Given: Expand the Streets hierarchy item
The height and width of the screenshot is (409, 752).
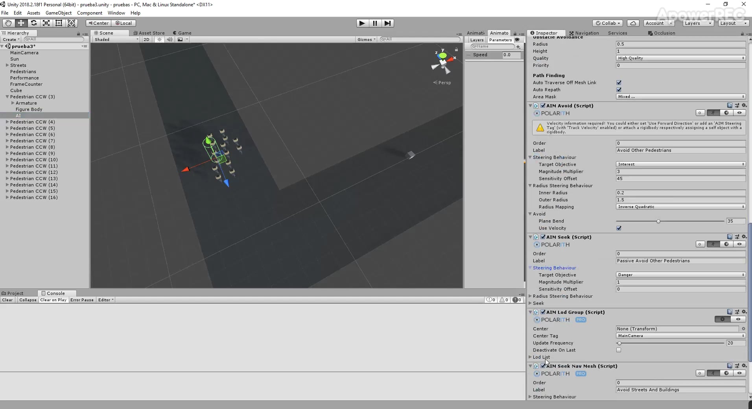Looking at the screenshot, I should (x=7, y=65).
